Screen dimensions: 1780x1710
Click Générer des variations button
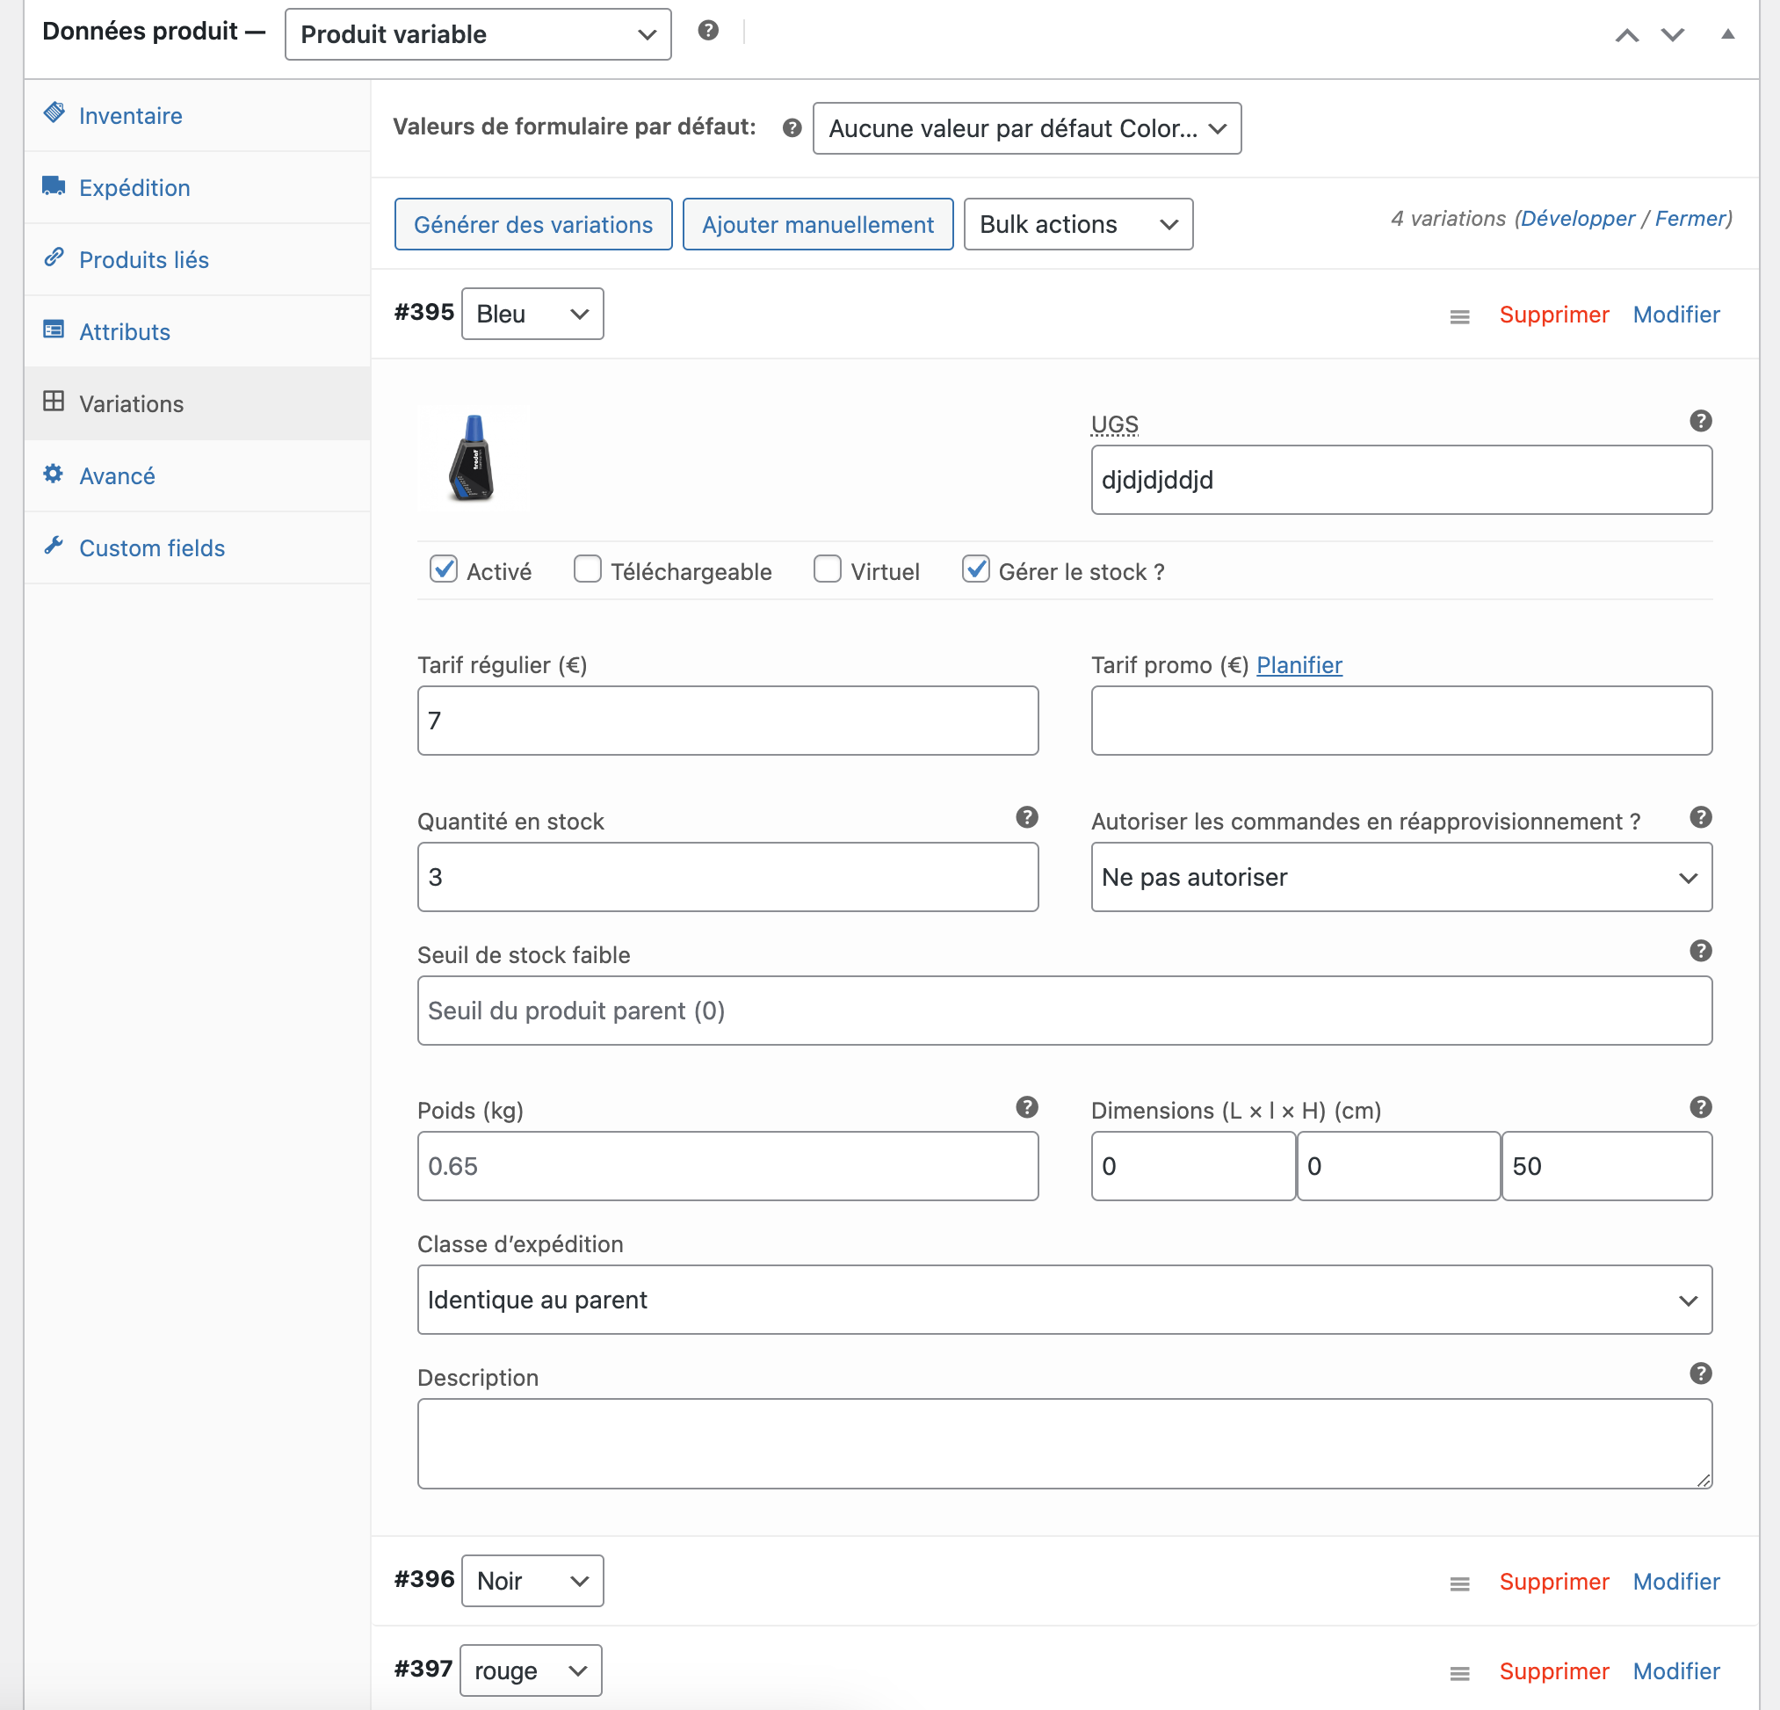click(533, 224)
